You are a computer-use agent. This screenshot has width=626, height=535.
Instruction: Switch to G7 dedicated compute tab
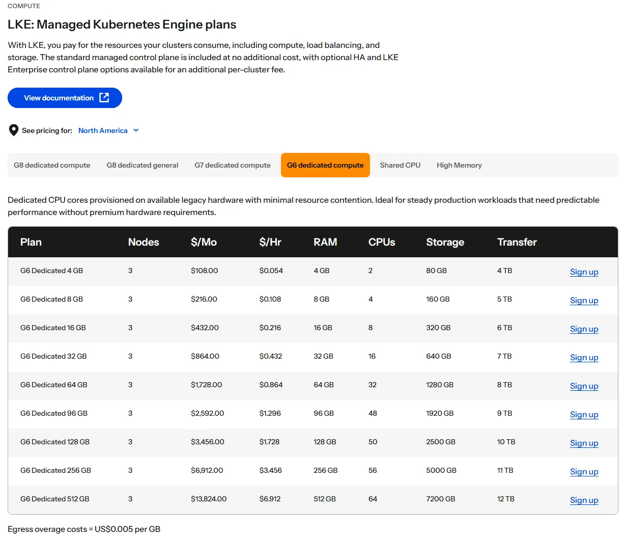(233, 165)
